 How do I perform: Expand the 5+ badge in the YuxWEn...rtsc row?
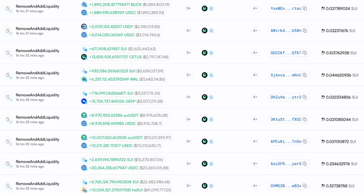189,8
